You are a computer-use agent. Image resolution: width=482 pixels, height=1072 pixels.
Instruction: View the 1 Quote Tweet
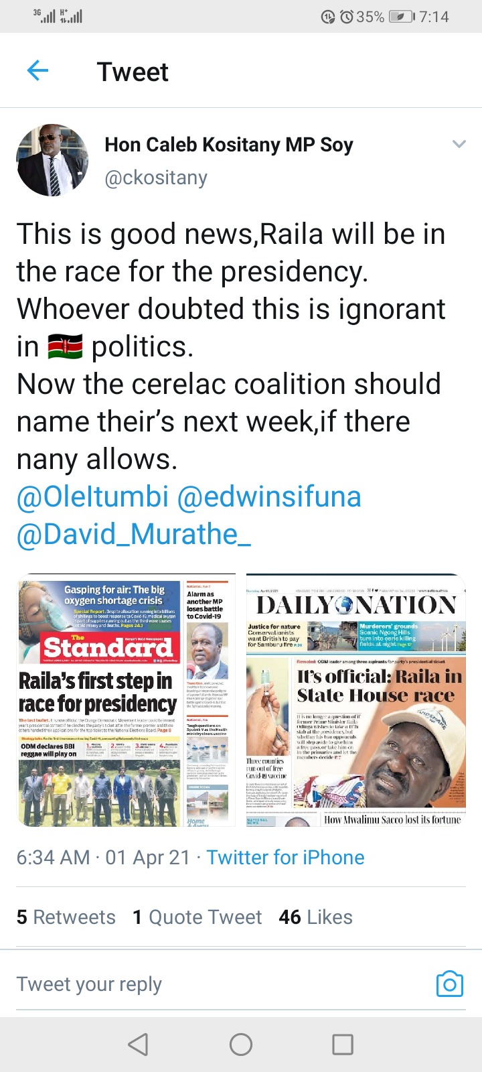197,917
